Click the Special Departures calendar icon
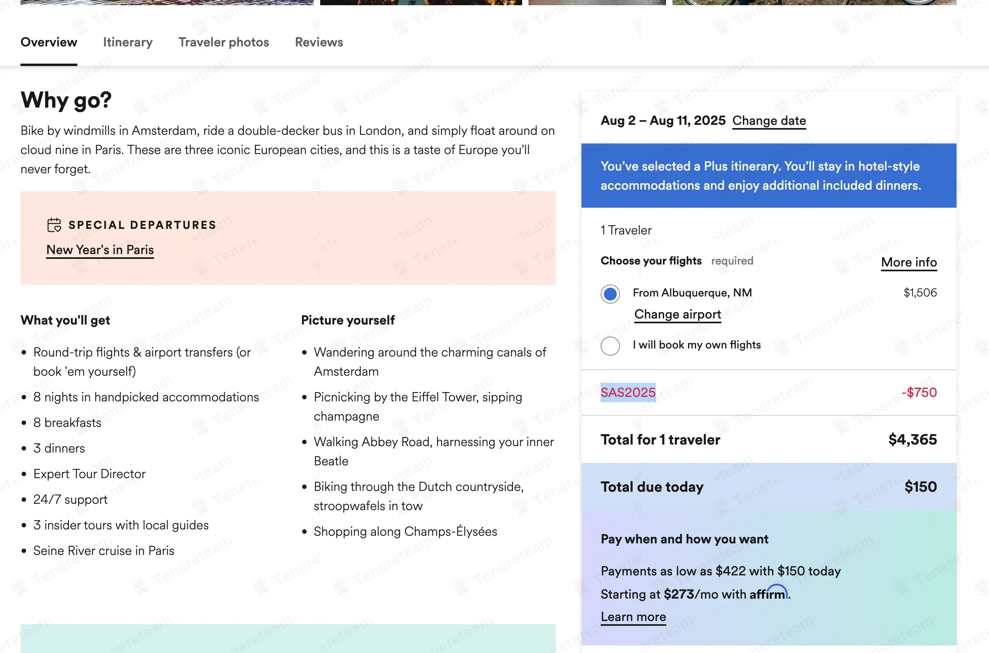Image resolution: width=989 pixels, height=653 pixels. 54,225
